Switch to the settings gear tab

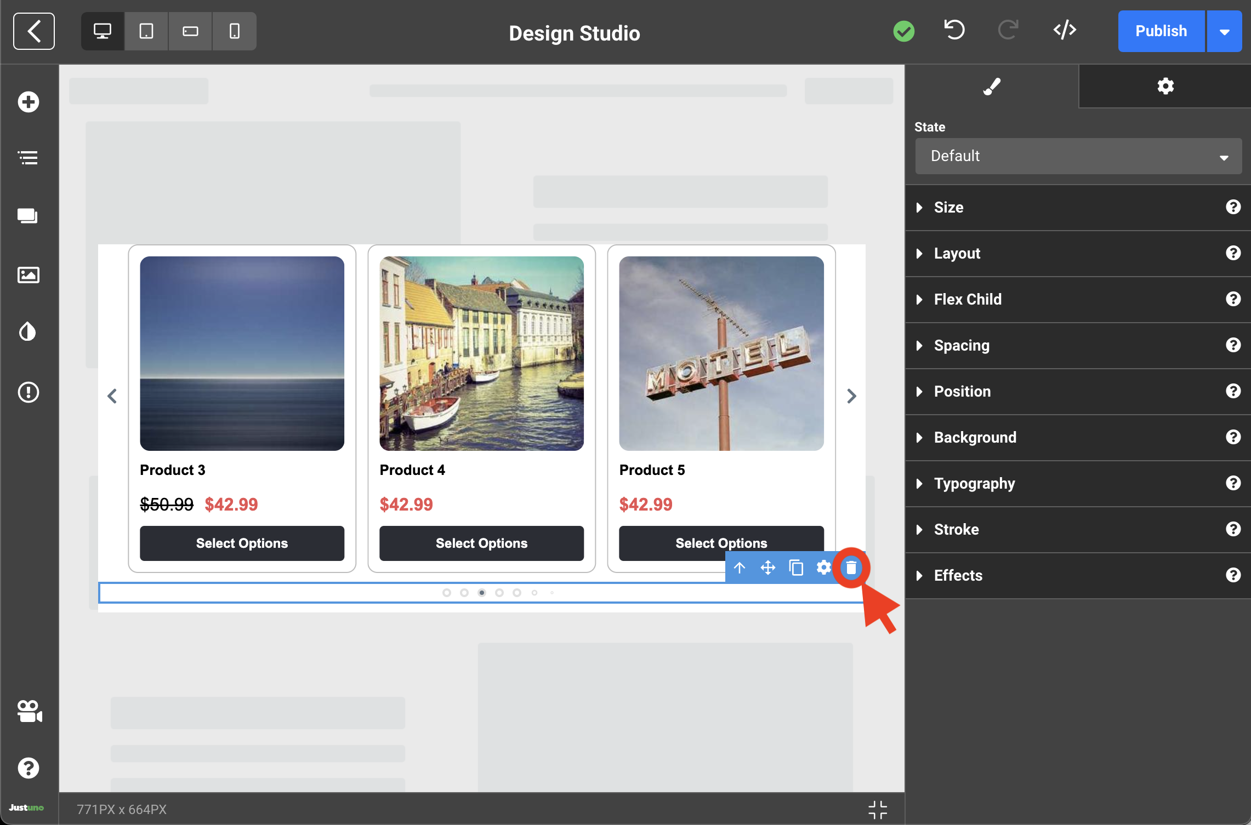tap(1165, 86)
